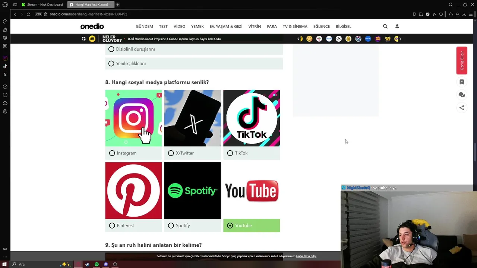477x268 pixels.
Task: Bookmark the article with side bookmark icon
Action: (462, 82)
